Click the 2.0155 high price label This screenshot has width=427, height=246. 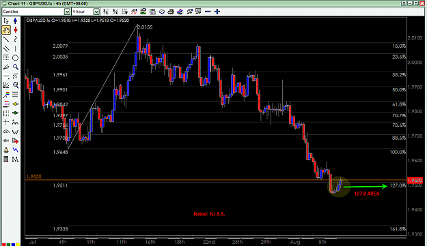pyautogui.click(x=145, y=27)
